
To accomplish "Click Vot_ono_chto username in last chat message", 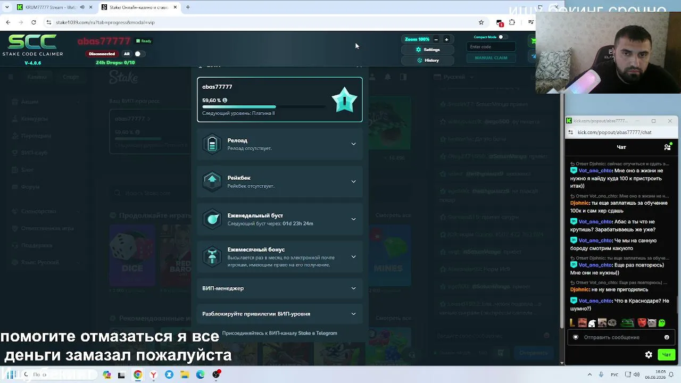I will click(595, 301).
